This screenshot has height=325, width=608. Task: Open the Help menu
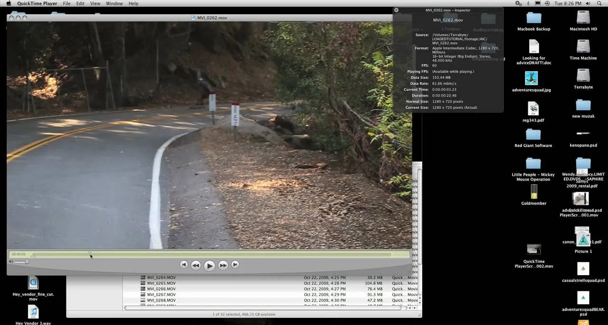[133, 3]
